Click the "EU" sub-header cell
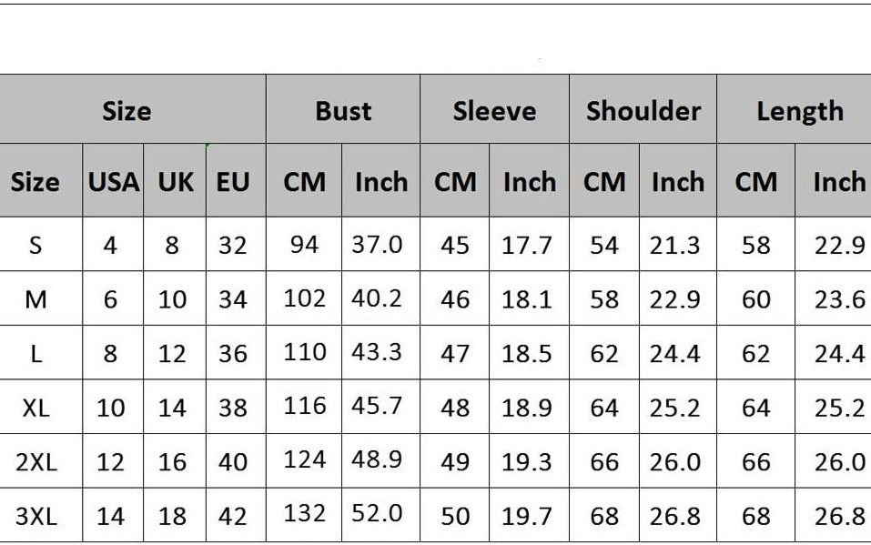The width and height of the screenshot is (871, 545). pyautogui.click(x=233, y=181)
